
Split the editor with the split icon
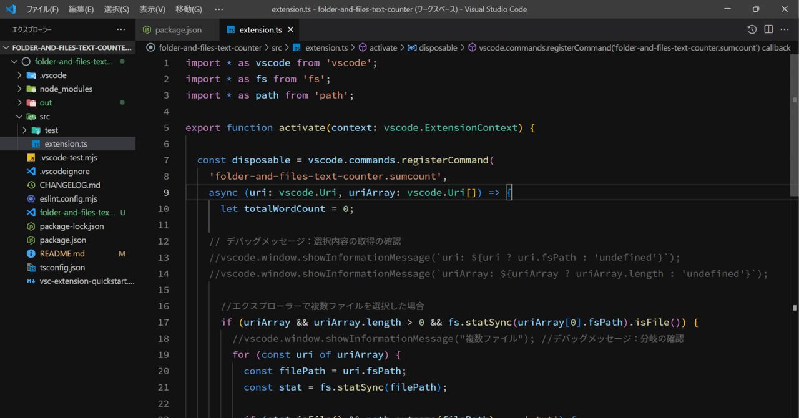coord(768,29)
